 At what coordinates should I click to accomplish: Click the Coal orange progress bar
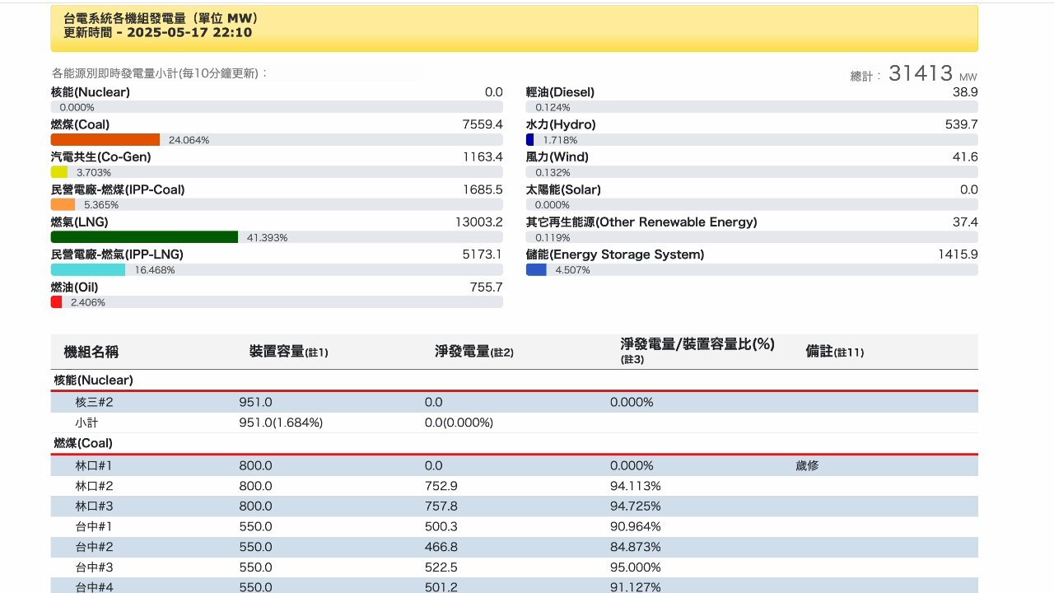105,140
